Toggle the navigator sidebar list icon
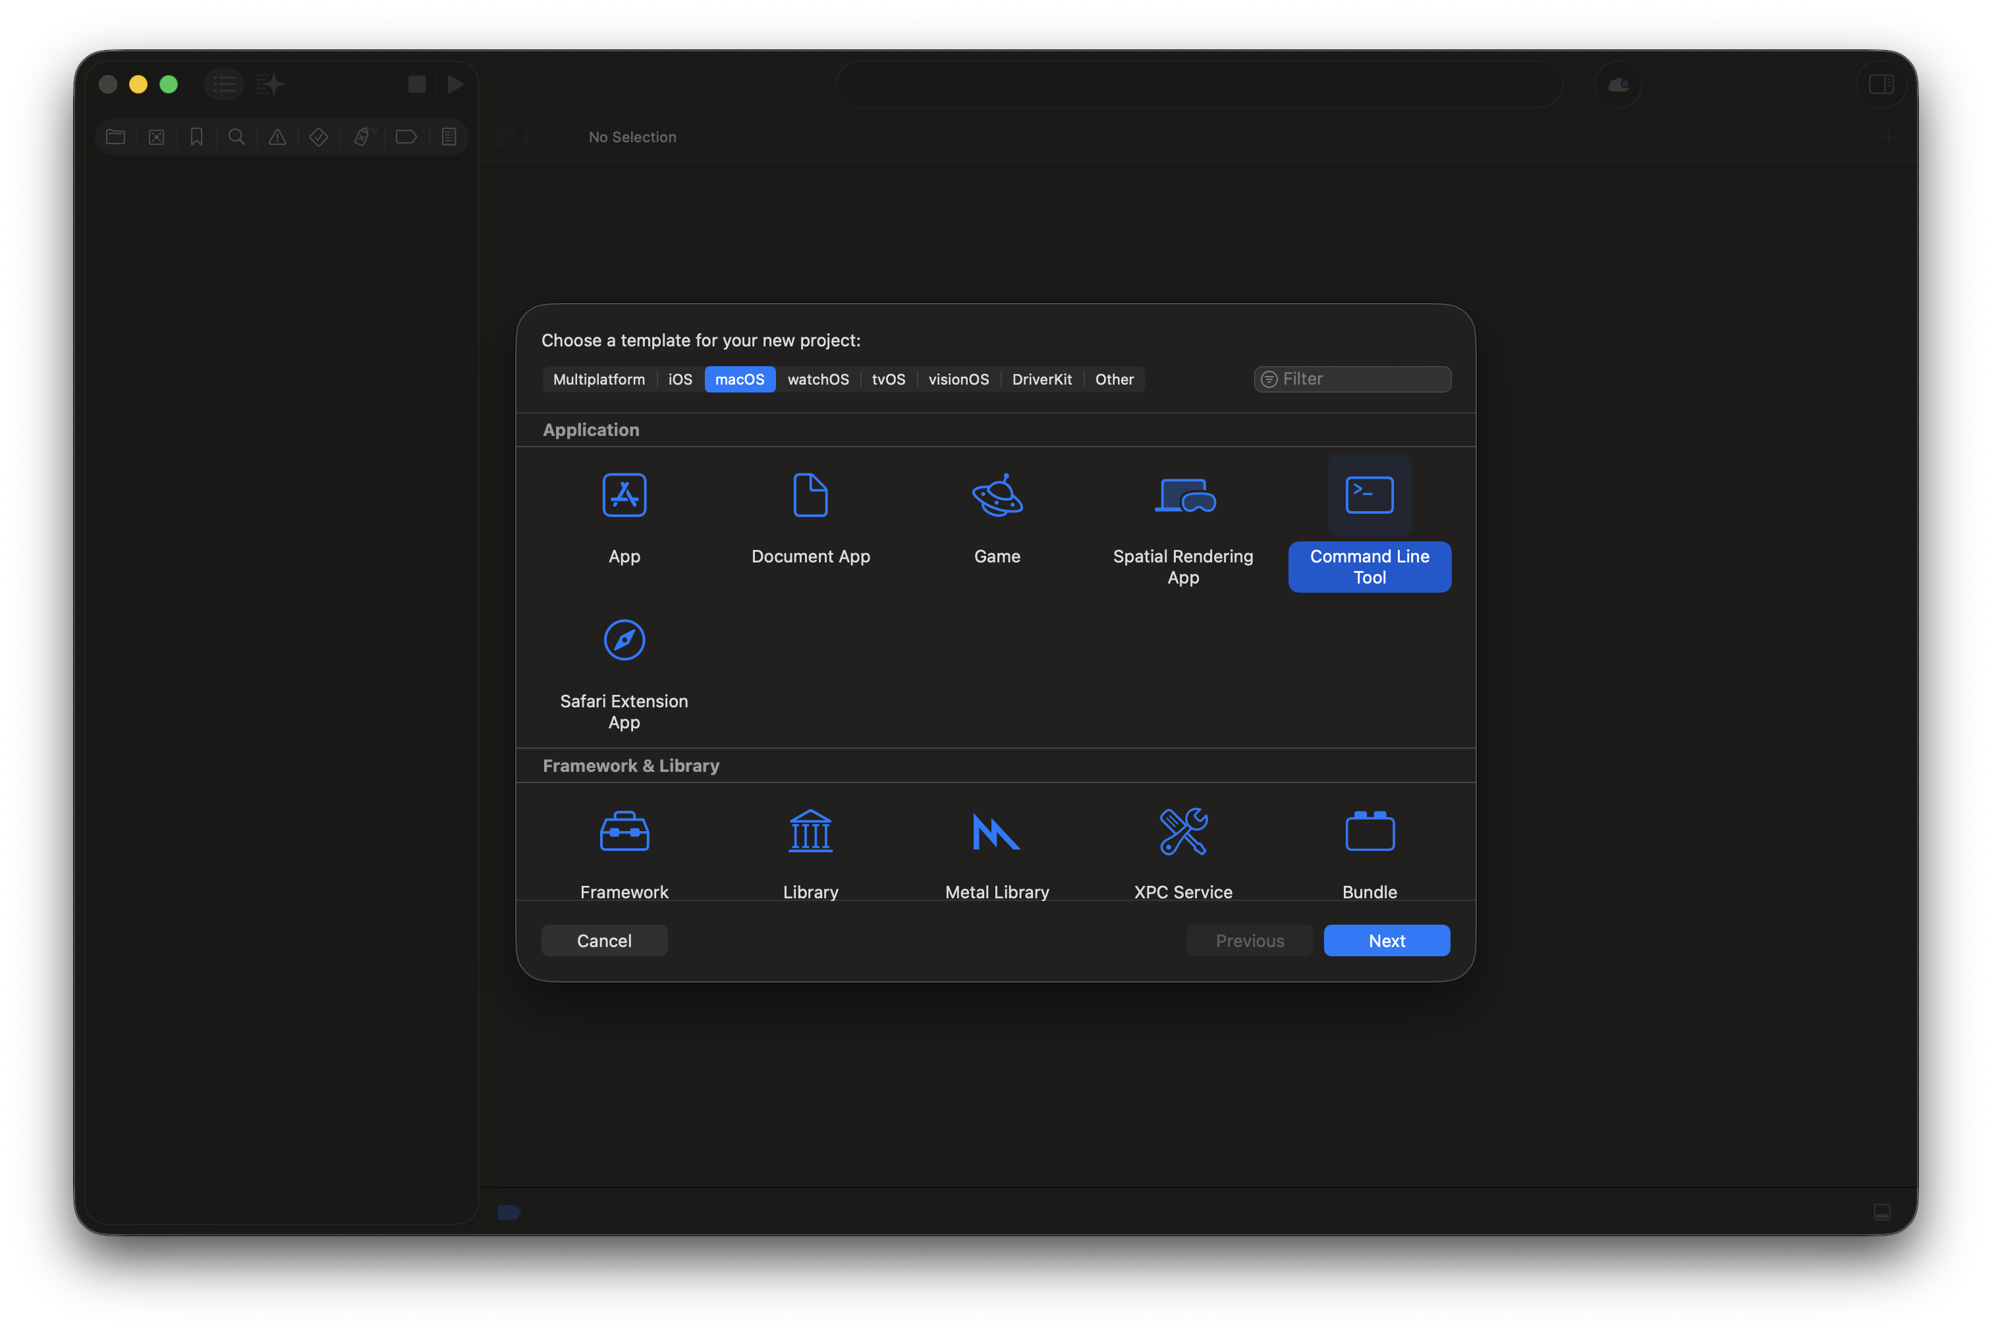This screenshot has height=1333, width=1992. pyautogui.click(x=225, y=84)
